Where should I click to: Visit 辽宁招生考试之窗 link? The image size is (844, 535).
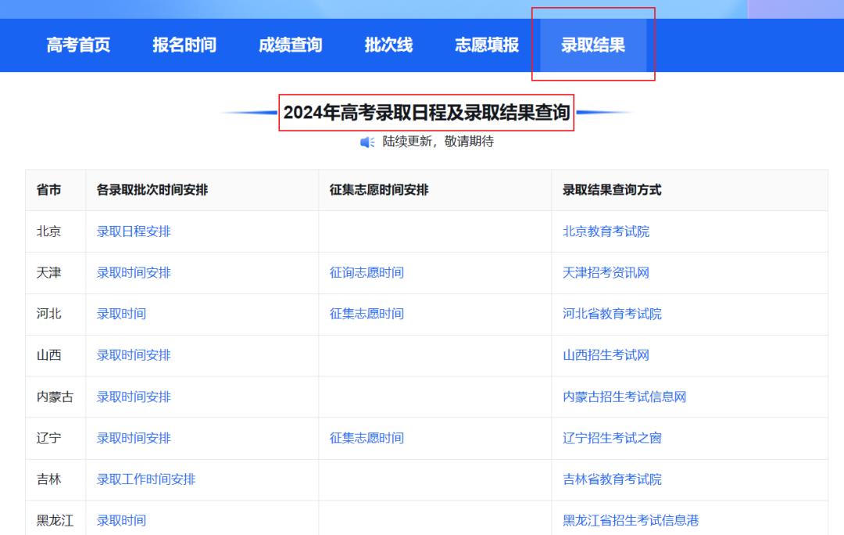click(612, 438)
